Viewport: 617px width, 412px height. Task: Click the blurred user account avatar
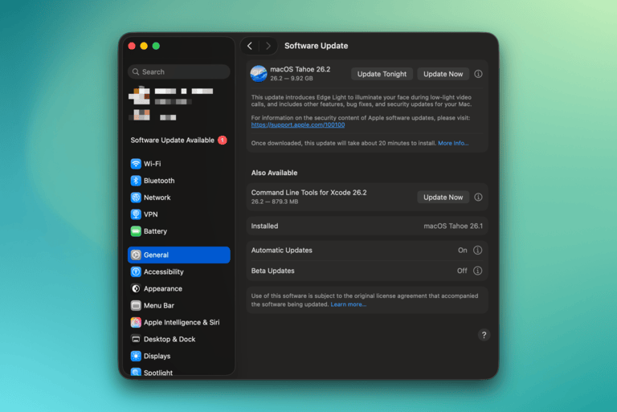(139, 96)
